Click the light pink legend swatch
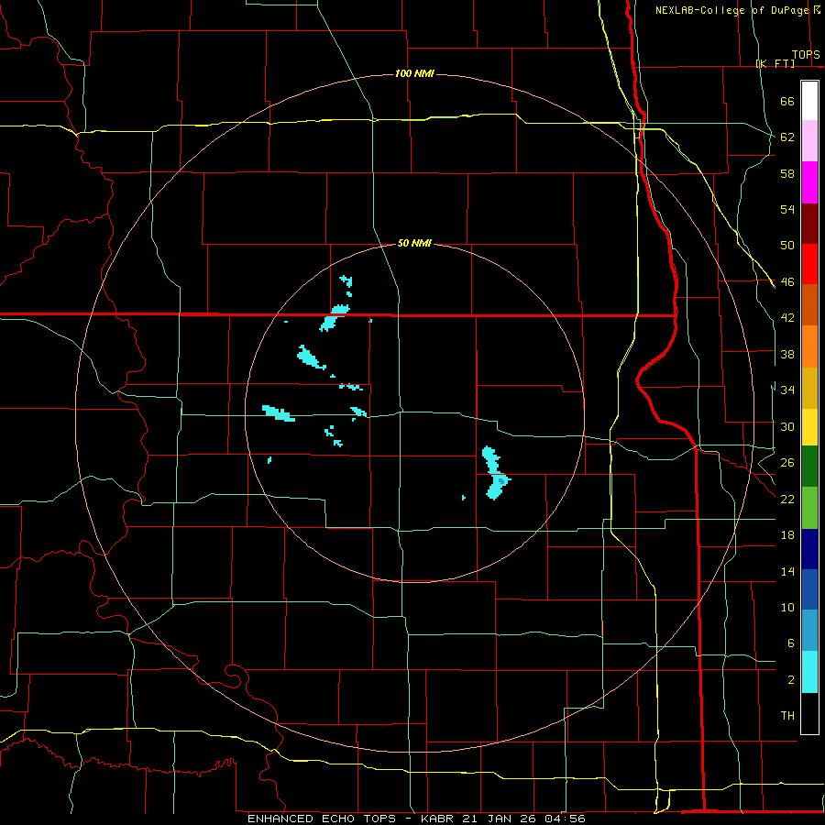The height and width of the screenshot is (825, 825). [809, 141]
